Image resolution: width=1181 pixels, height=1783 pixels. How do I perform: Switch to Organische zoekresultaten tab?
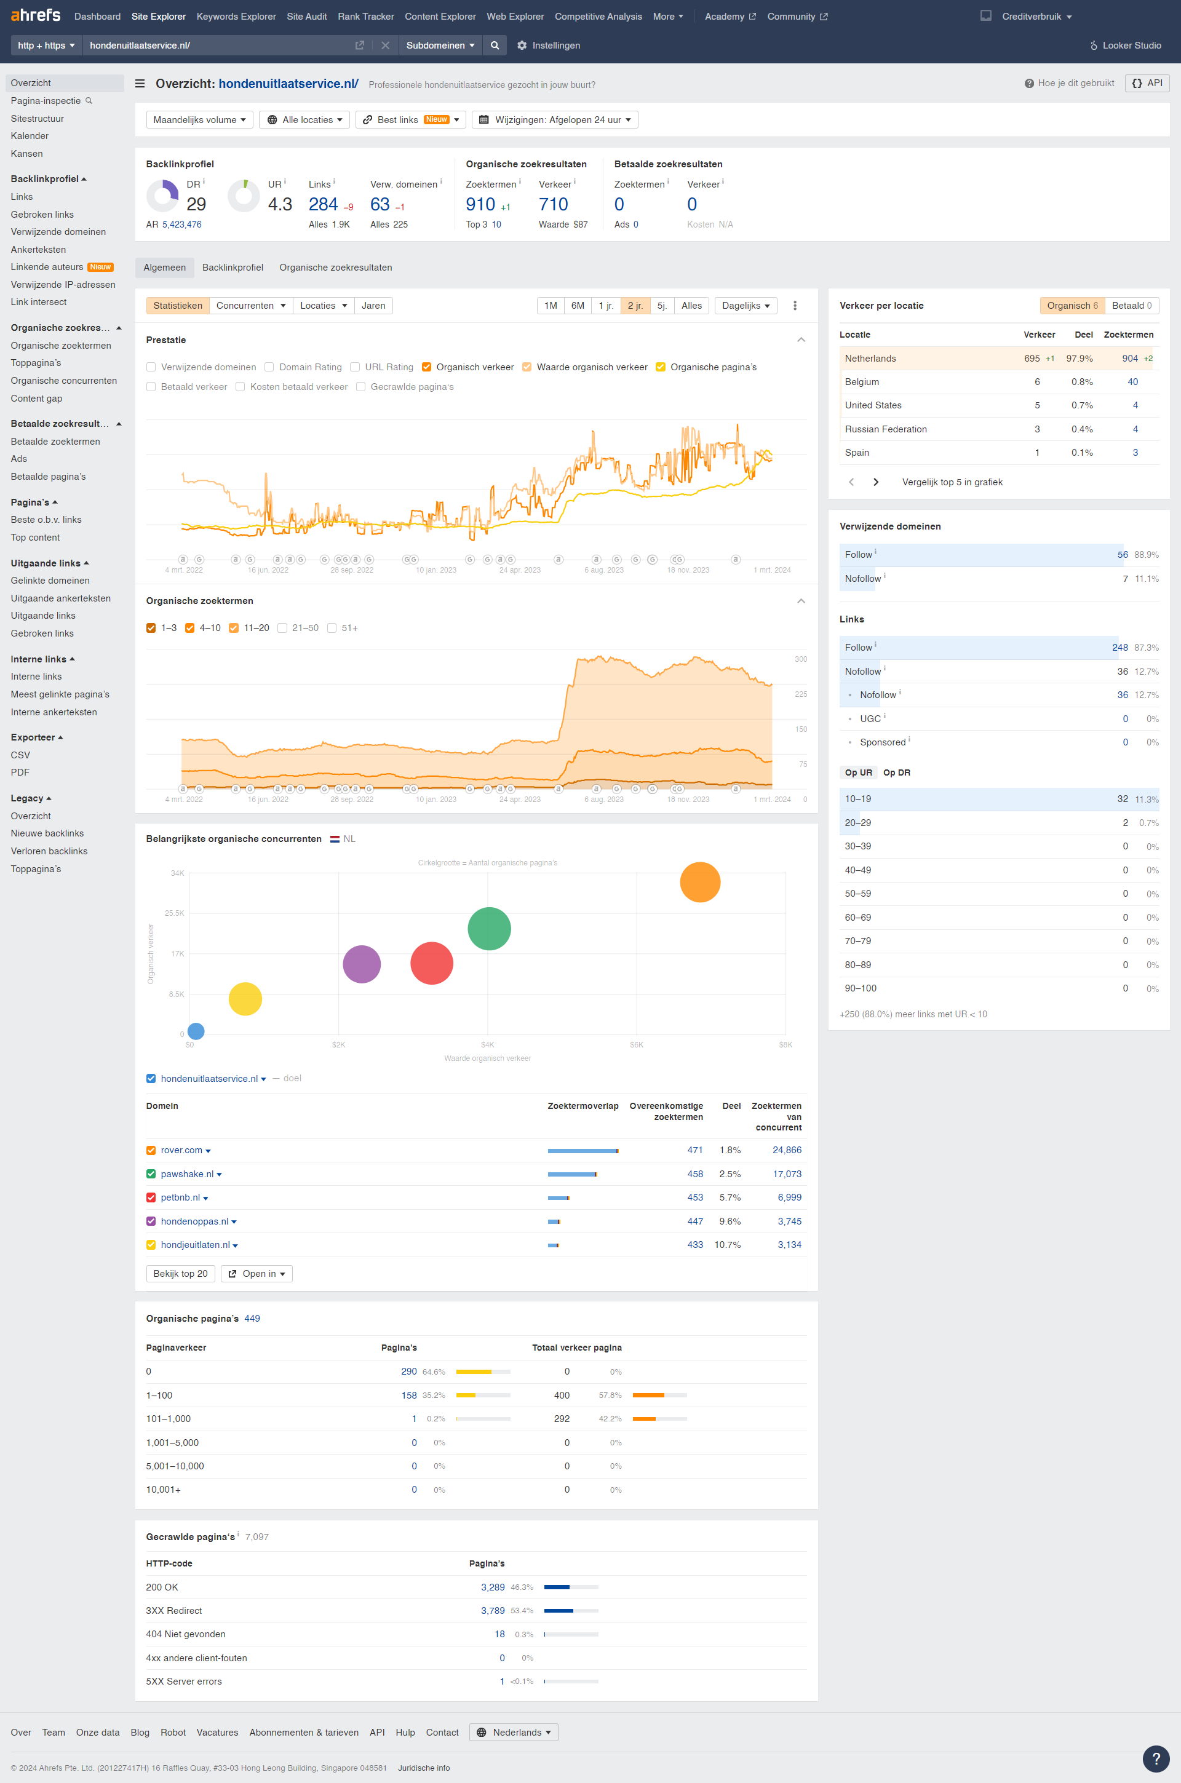335,268
